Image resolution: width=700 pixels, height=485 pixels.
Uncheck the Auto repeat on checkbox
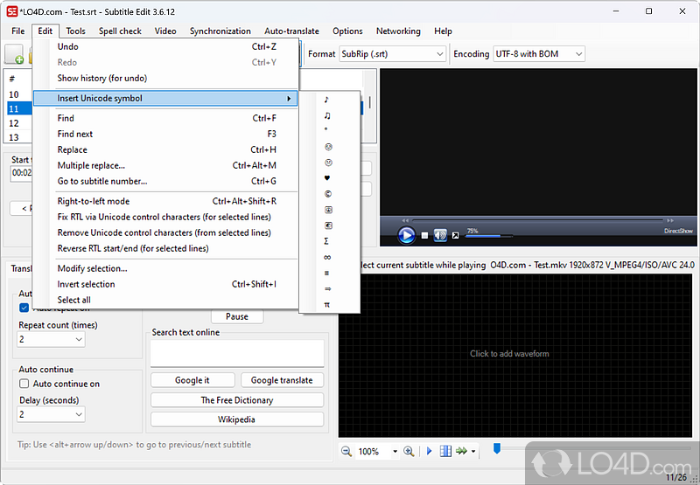pos(24,308)
